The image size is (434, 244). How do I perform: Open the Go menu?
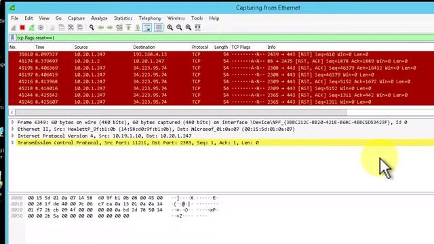point(58,18)
